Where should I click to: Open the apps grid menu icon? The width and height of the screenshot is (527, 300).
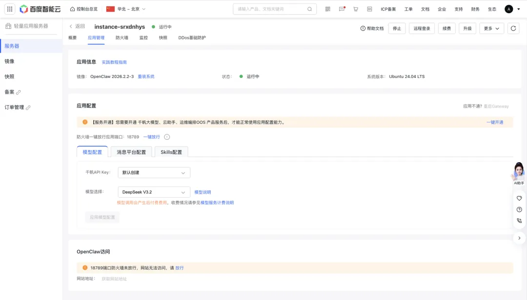(10, 9)
